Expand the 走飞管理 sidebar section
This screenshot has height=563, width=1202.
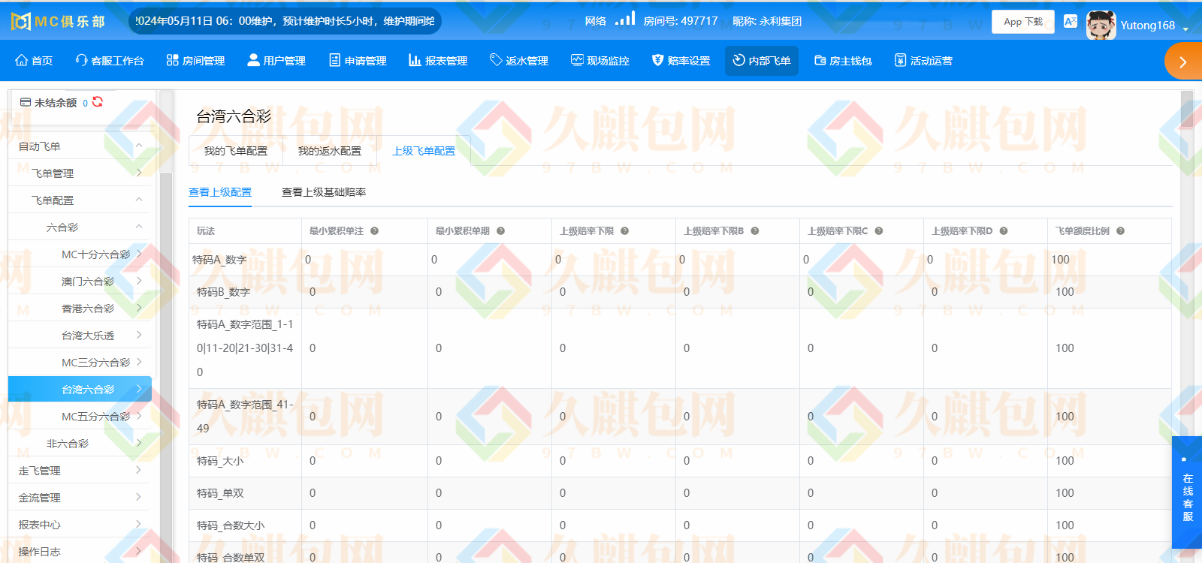(x=80, y=471)
